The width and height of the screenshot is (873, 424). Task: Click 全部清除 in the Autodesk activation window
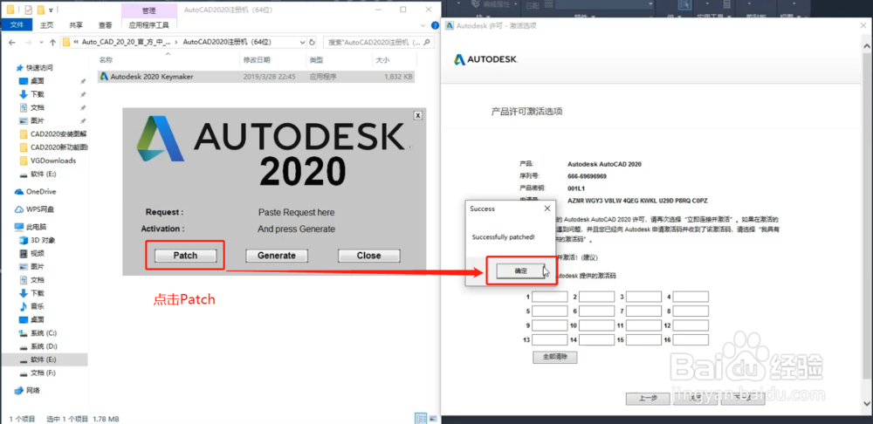(x=554, y=357)
